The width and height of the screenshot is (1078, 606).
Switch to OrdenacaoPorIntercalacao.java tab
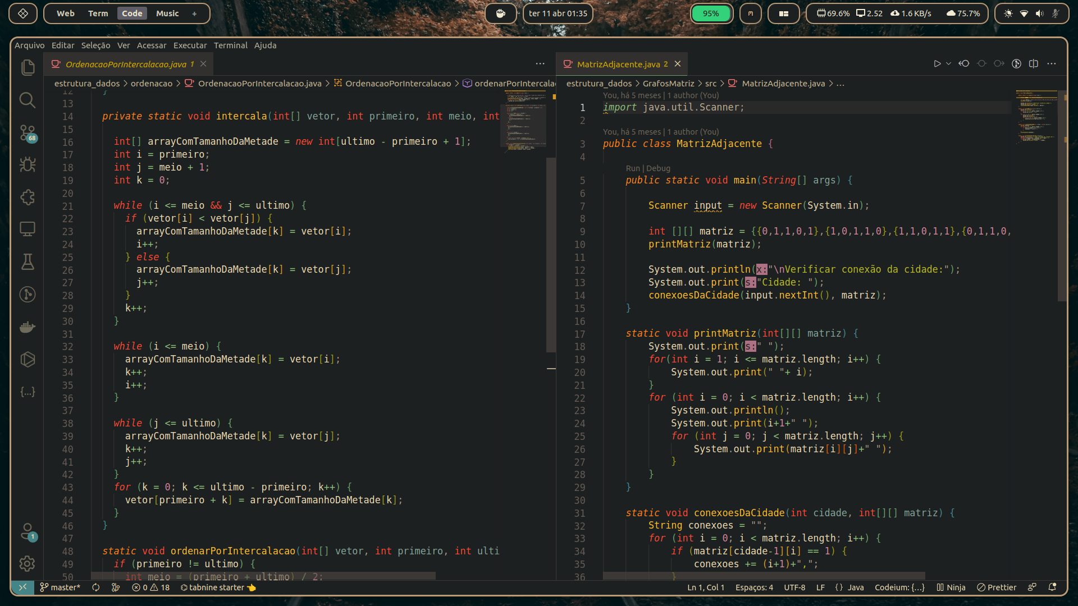pos(126,65)
